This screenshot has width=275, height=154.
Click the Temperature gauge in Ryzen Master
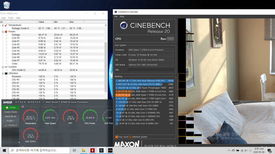[x=30, y=117]
